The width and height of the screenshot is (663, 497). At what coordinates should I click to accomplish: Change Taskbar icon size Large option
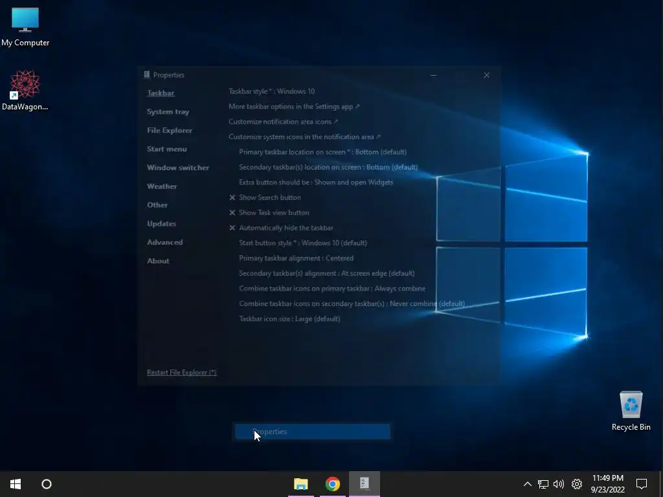289,319
